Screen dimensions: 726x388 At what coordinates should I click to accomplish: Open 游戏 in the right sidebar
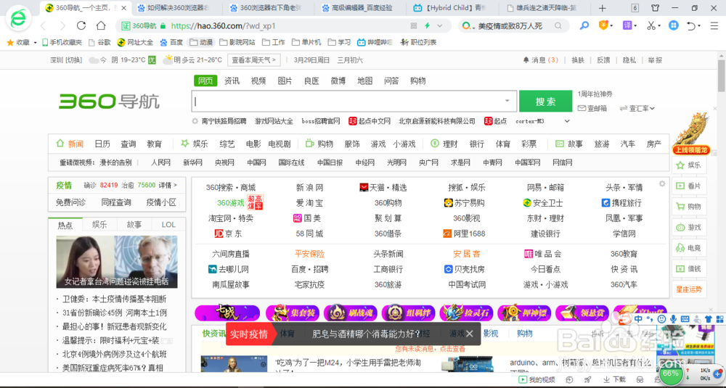point(690,228)
